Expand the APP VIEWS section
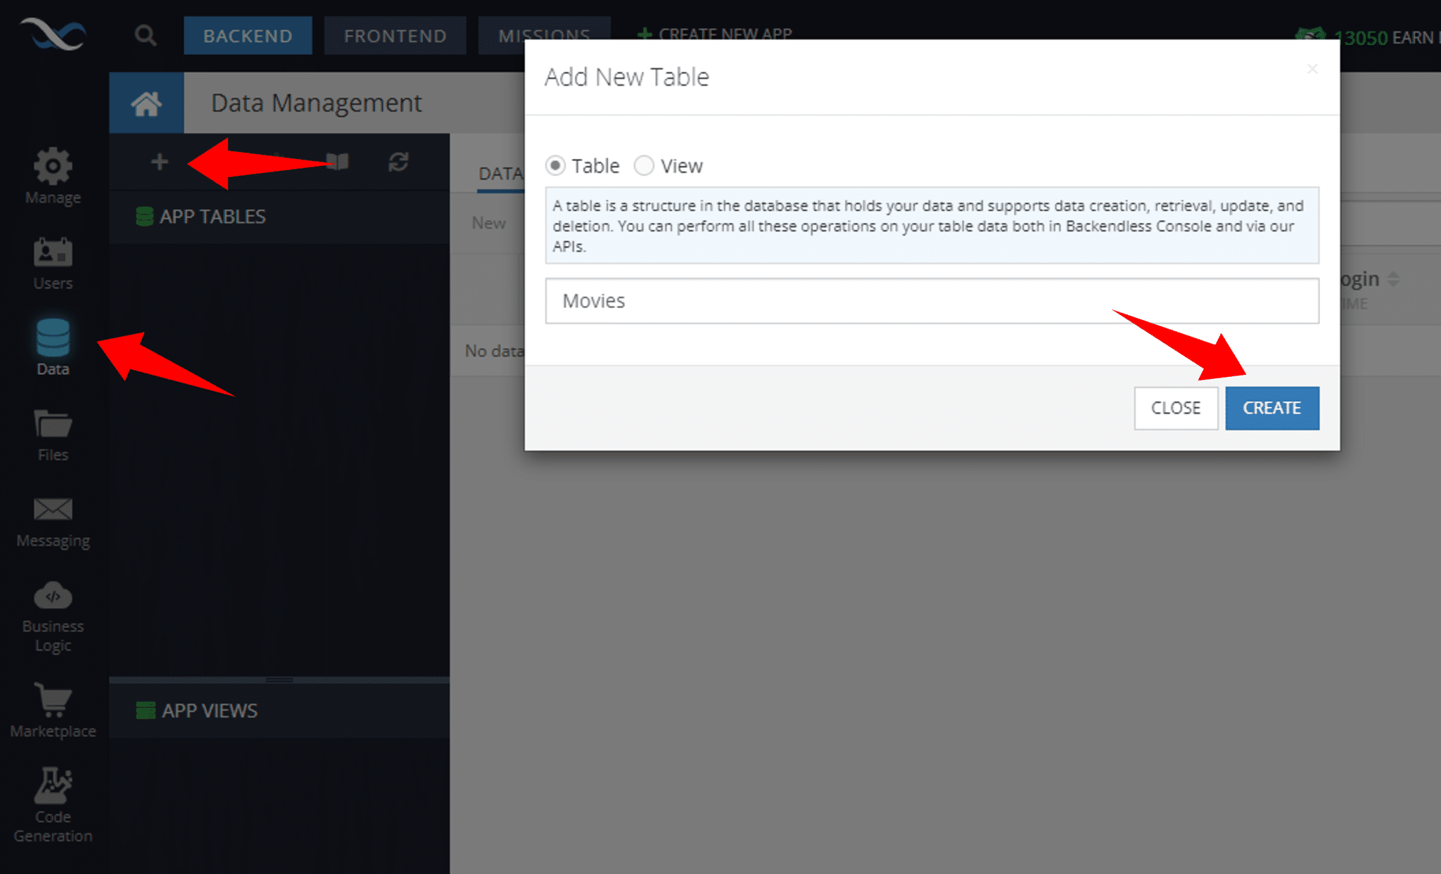This screenshot has height=874, width=1441. 210,711
